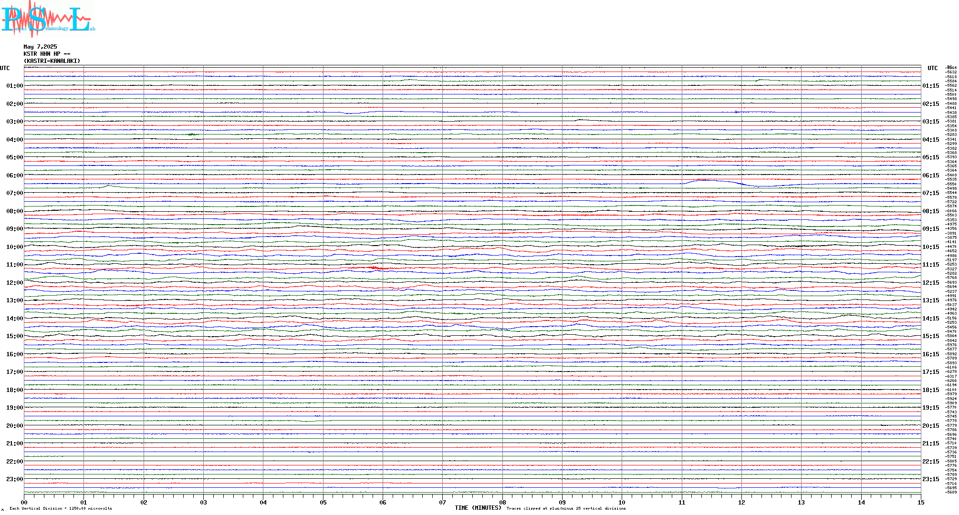
Task: Click minute tick '10' on bottom axis
Action: (x=622, y=502)
